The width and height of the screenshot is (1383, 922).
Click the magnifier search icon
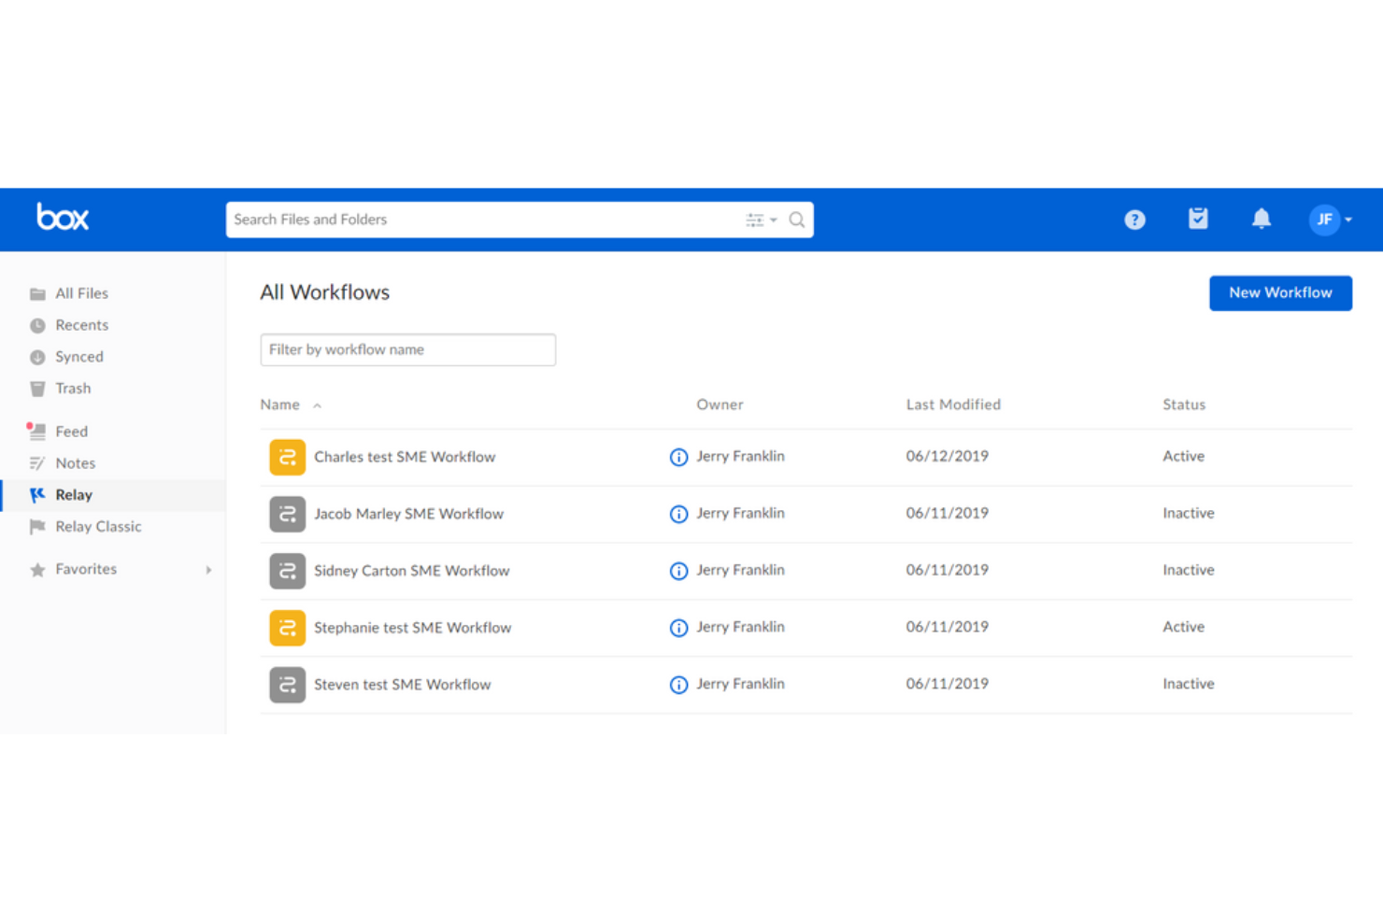[797, 220]
